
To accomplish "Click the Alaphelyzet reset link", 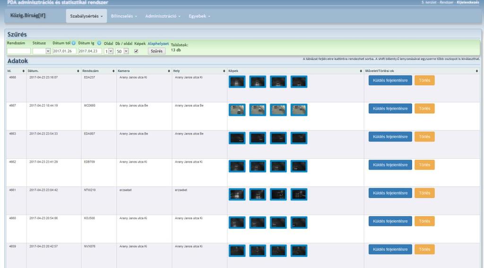I will click(158, 43).
